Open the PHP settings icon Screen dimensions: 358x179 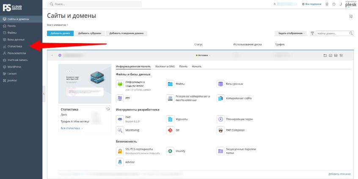(120, 119)
